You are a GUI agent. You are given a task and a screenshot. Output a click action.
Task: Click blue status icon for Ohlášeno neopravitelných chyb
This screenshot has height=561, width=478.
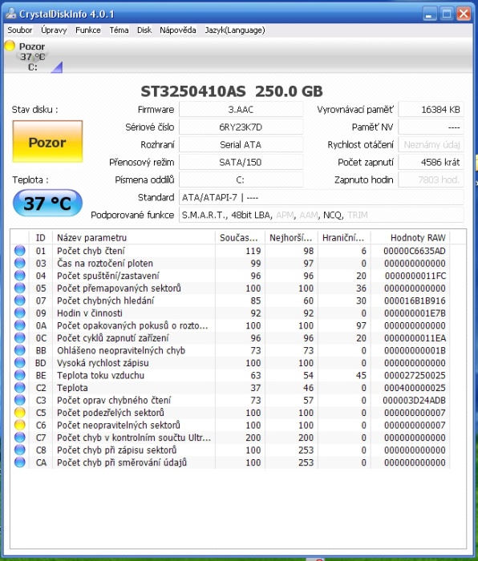tap(20, 350)
